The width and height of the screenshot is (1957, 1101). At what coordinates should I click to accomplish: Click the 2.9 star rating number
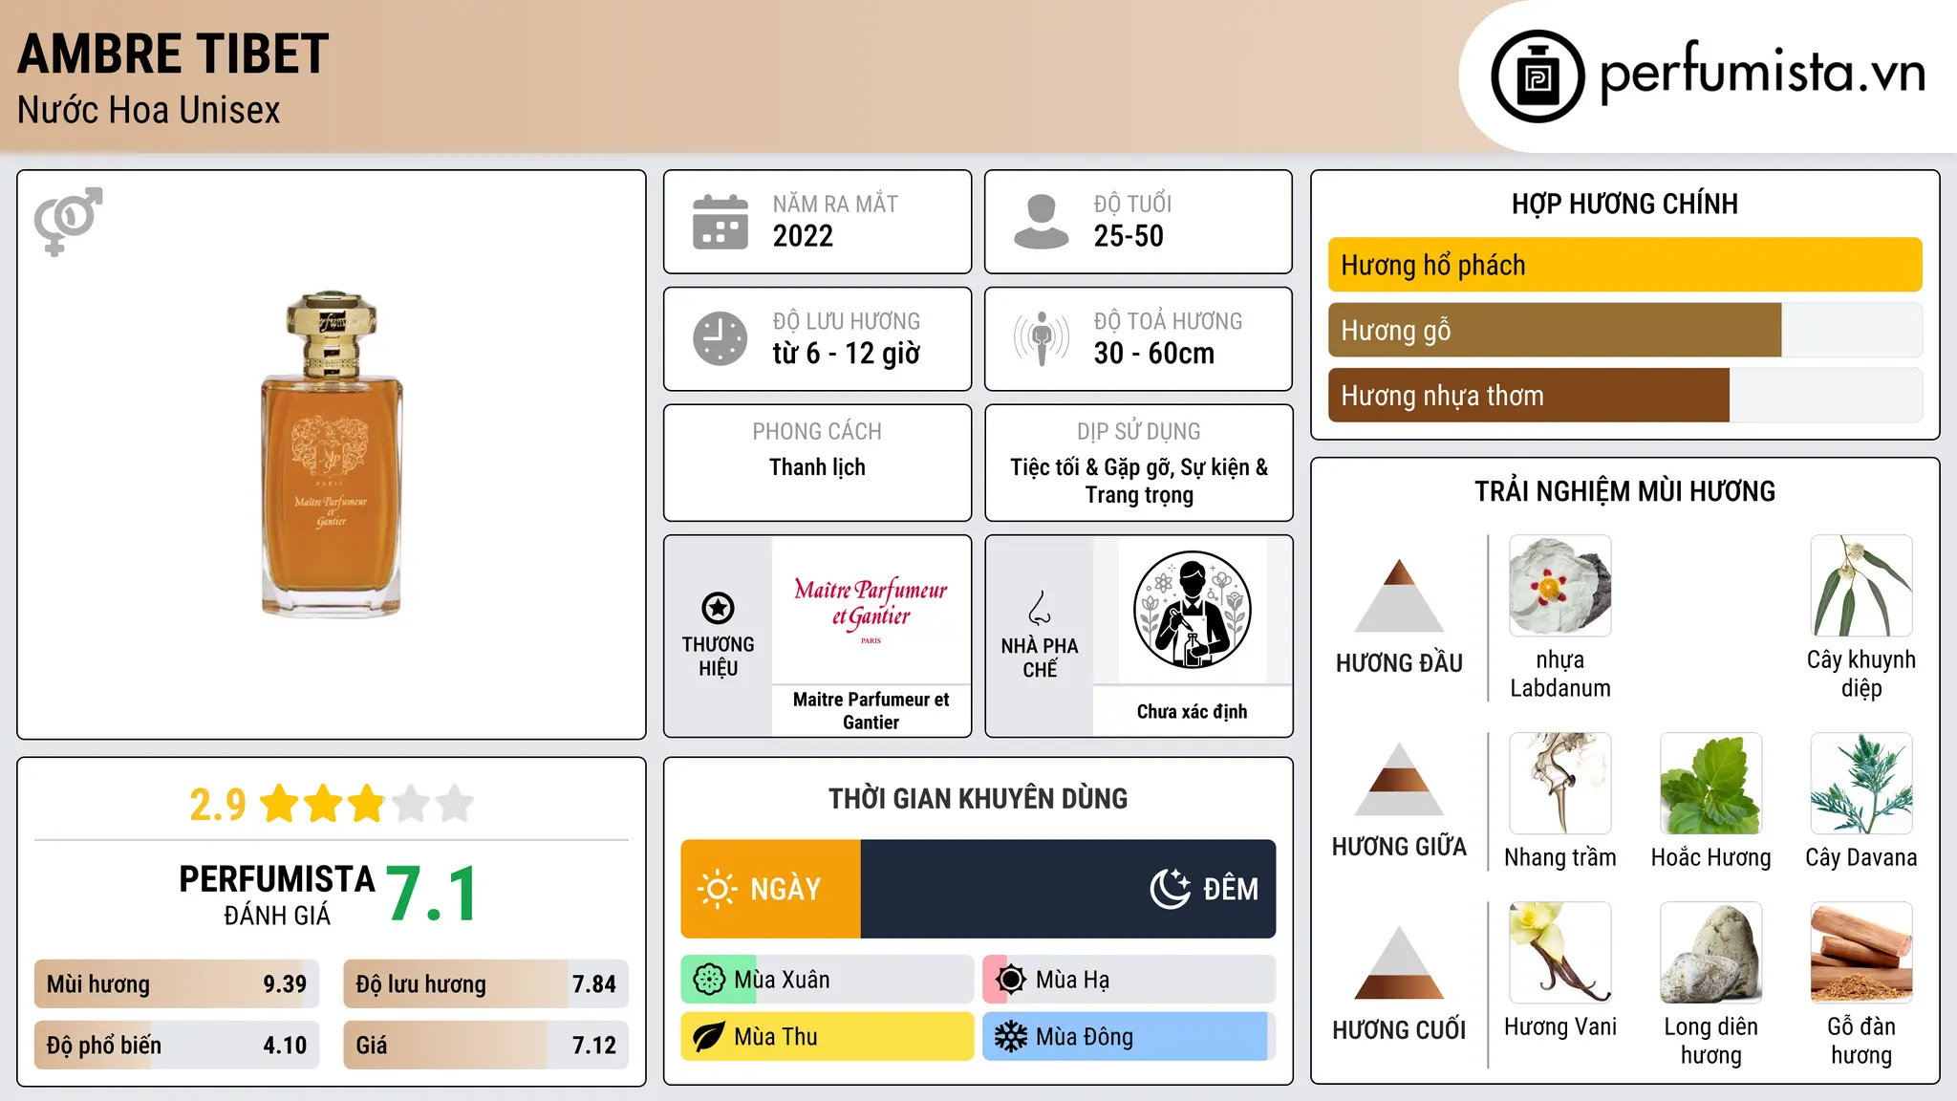(218, 805)
